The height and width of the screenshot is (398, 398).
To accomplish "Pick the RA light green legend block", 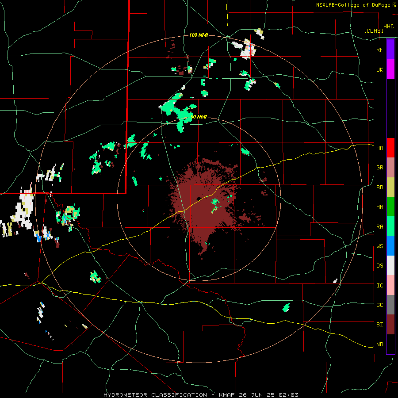I will click(390, 226).
